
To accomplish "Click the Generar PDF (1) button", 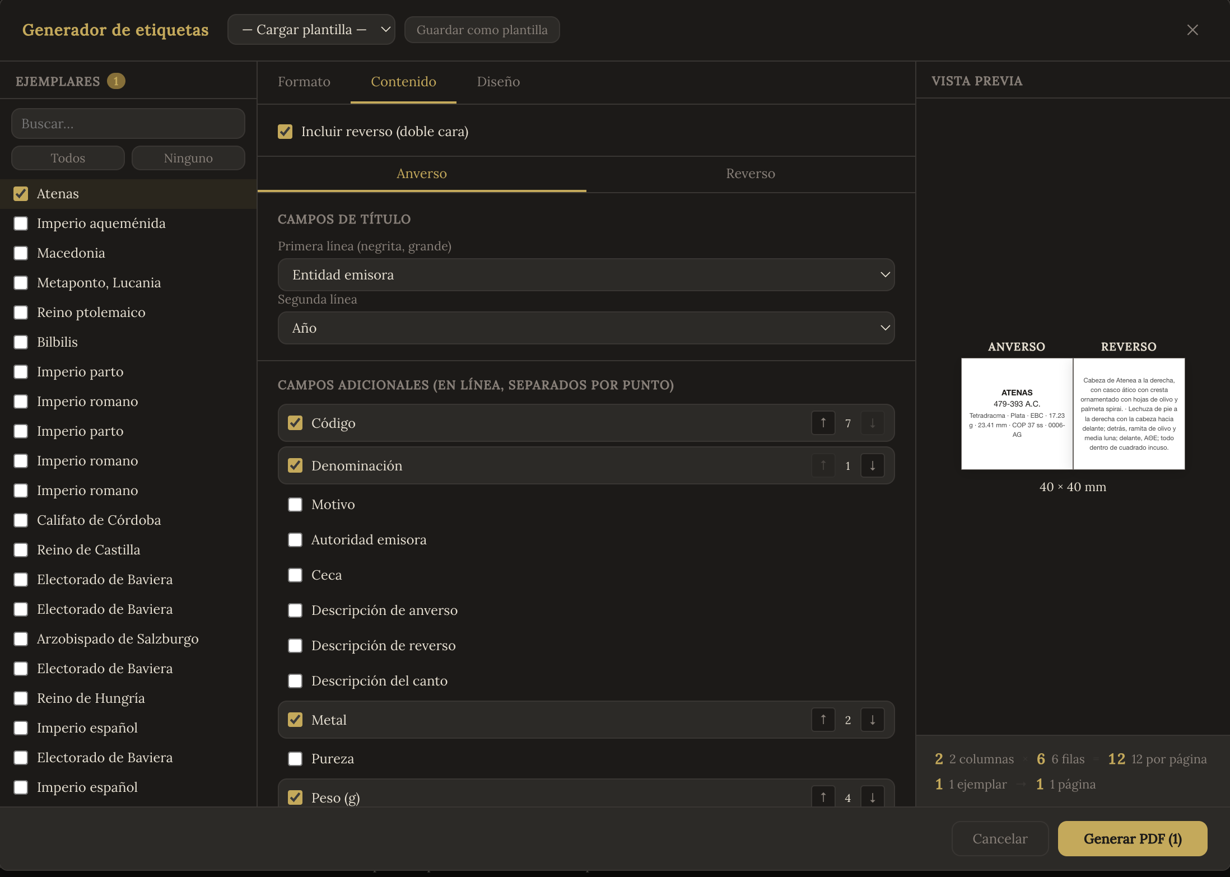I will pyautogui.click(x=1132, y=838).
